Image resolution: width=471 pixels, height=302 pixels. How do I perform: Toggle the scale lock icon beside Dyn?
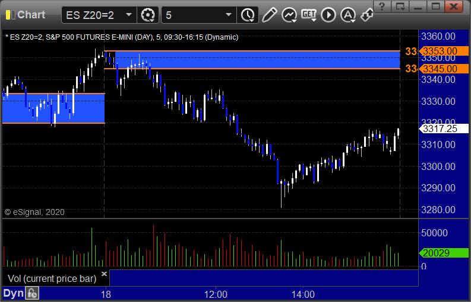32,293
